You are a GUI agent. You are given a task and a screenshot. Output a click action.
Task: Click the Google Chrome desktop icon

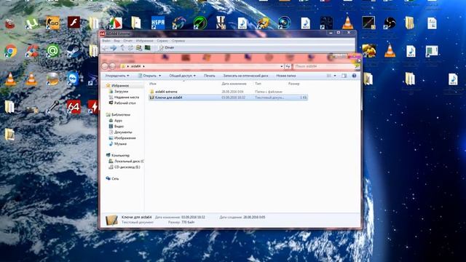coord(10,51)
